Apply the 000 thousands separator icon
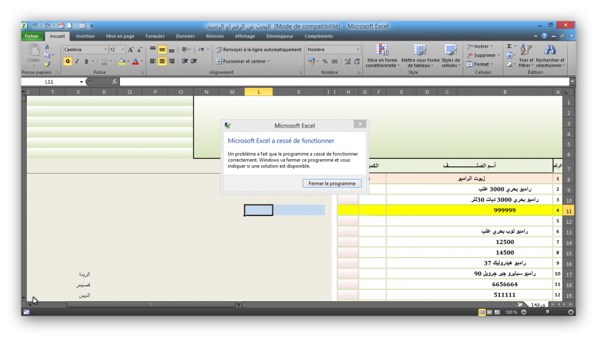The height and width of the screenshot is (337, 597). pyautogui.click(x=335, y=61)
